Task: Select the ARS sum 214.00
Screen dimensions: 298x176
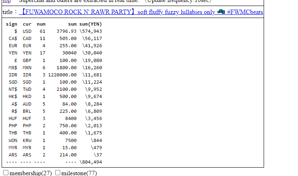Action: [x=68, y=155]
